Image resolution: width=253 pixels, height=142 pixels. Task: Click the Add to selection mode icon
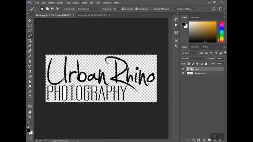[47, 9]
